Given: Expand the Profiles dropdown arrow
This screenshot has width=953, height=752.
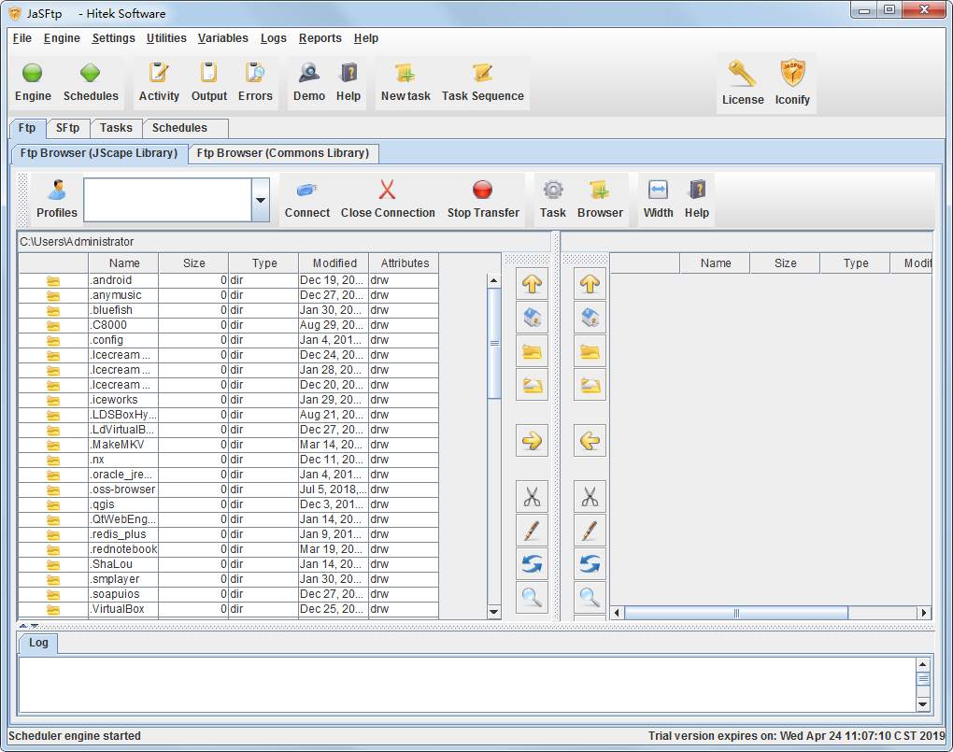Looking at the screenshot, I should 261,200.
